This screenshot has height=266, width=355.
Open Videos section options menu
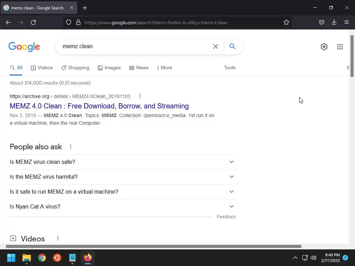click(58, 238)
